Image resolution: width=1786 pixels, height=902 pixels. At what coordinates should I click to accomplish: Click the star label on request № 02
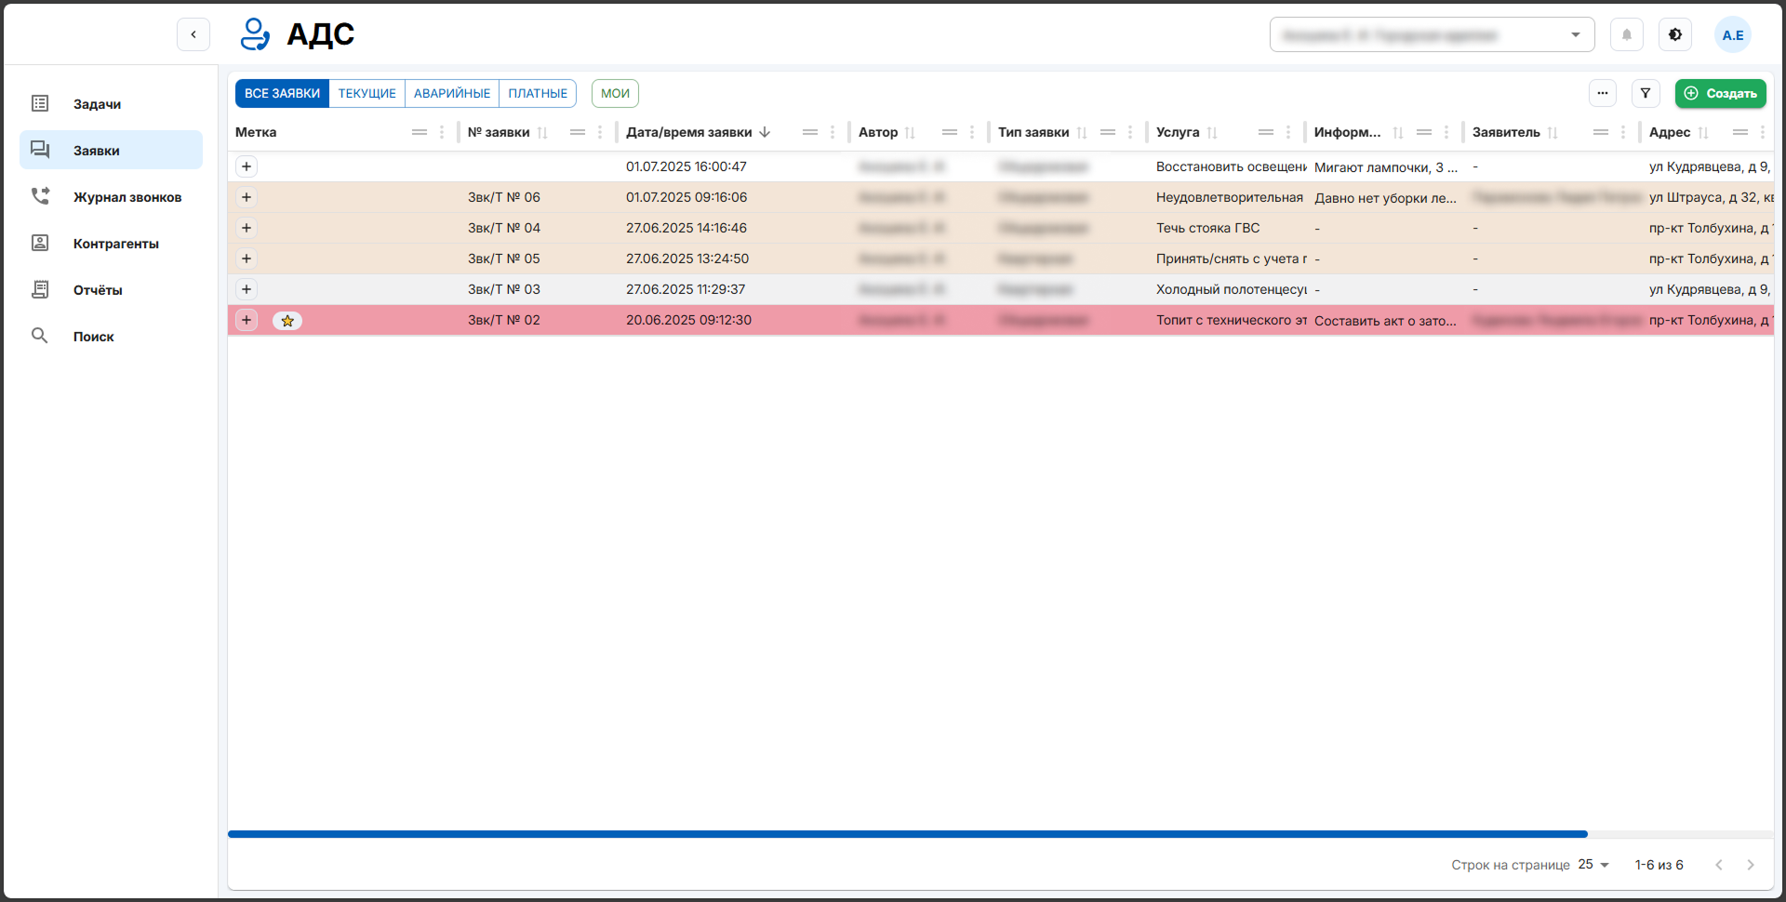pyautogui.click(x=287, y=321)
